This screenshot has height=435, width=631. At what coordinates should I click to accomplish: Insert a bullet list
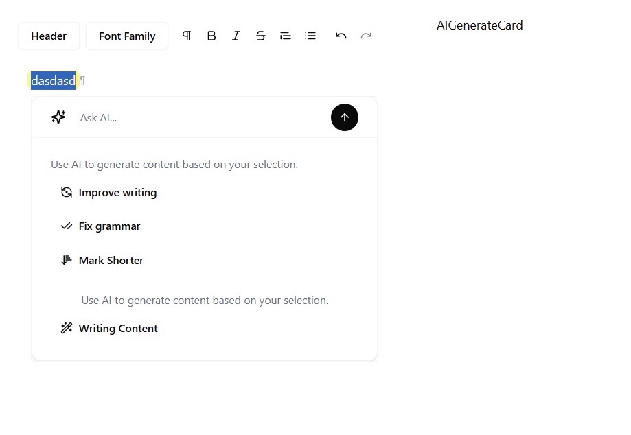tap(310, 36)
